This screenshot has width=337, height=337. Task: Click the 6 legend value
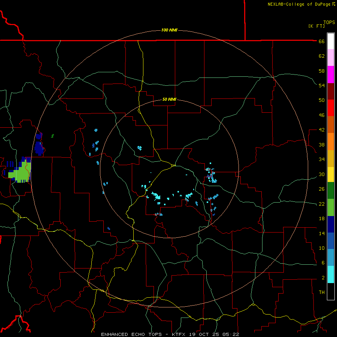(x=323, y=263)
